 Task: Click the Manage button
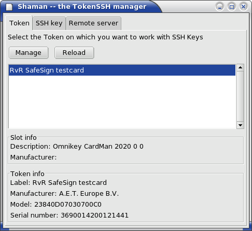coord(29,53)
